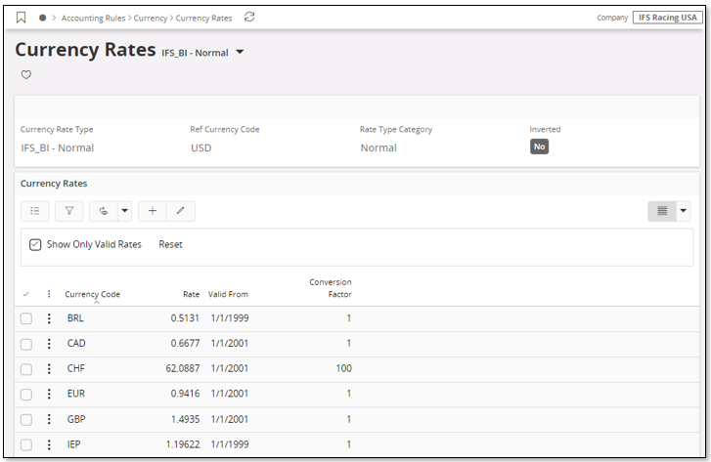Click the filter funnel icon
The width and height of the screenshot is (711, 462).
pyautogui.click(x=68, y=210)
